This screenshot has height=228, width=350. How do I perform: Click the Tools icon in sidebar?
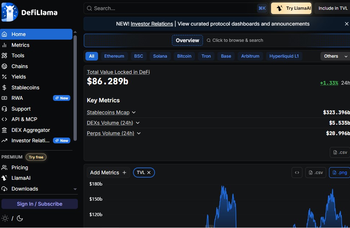pyautogui.click(x=4, y=55)
